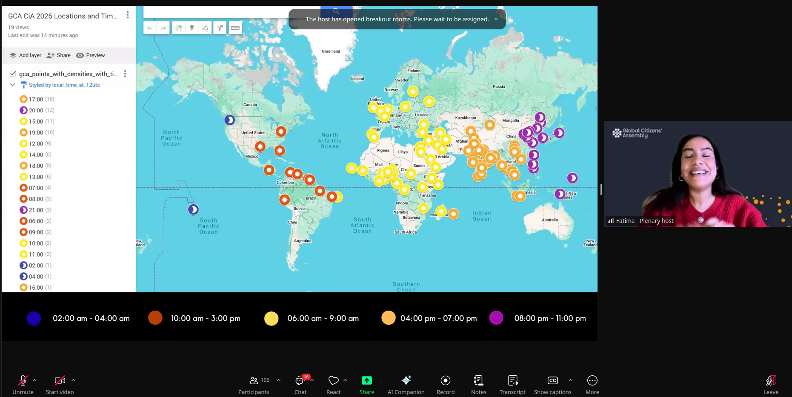792x397 pixels.
Task: Open the AI Companion panel
Action: [x=406, y=385]
